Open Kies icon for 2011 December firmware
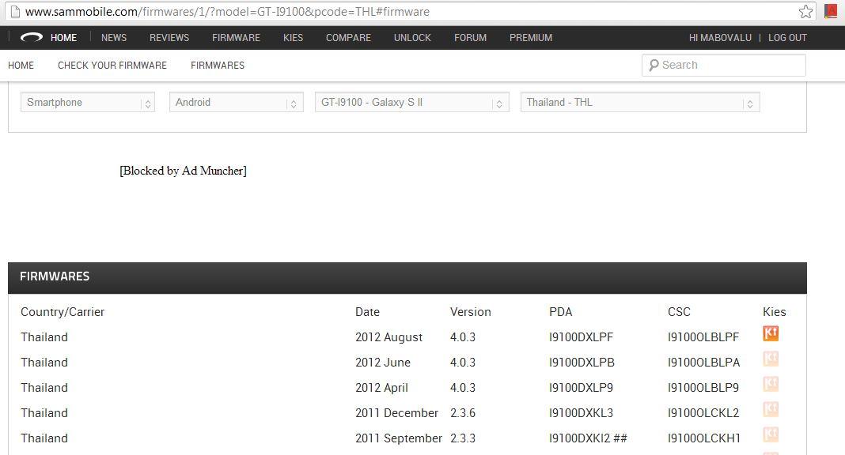 pos(771,409)
